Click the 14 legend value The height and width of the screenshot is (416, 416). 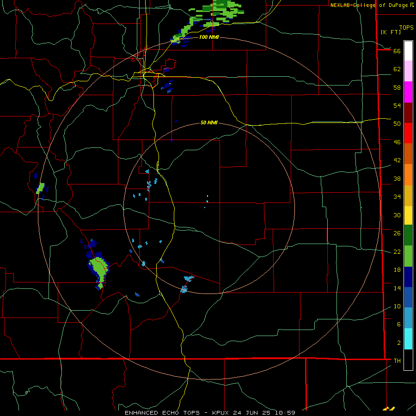click(x=397, y=288)
